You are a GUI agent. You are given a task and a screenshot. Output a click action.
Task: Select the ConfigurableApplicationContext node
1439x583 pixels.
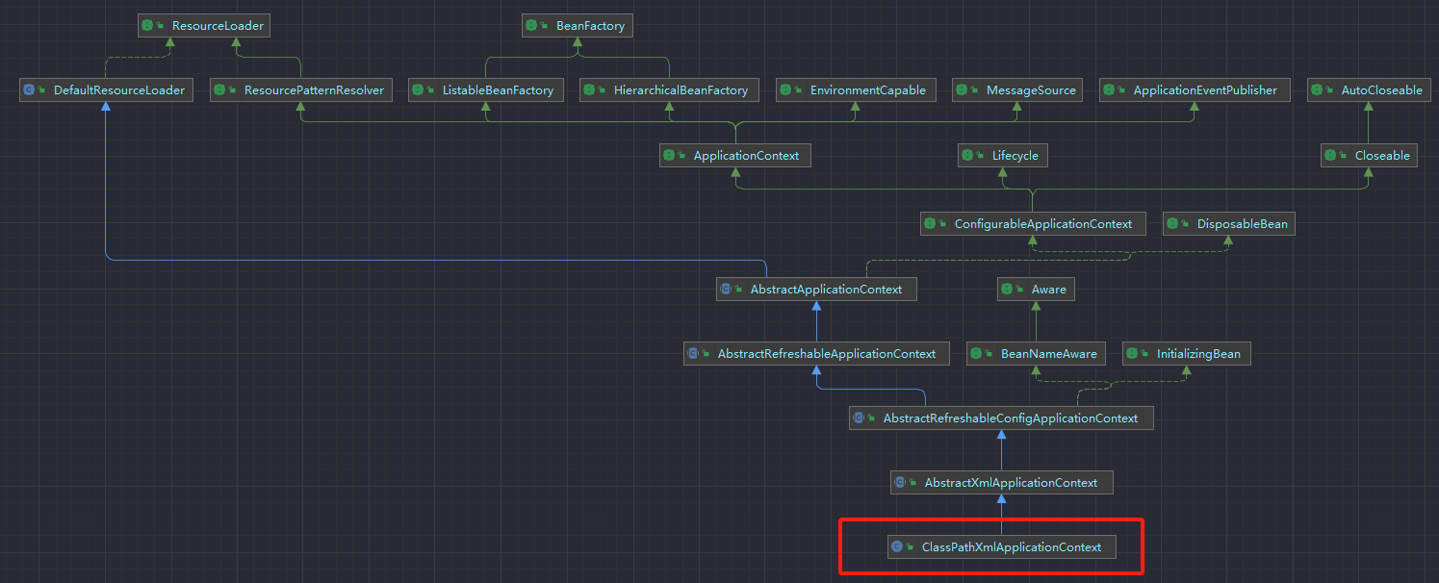[1033, 223]
